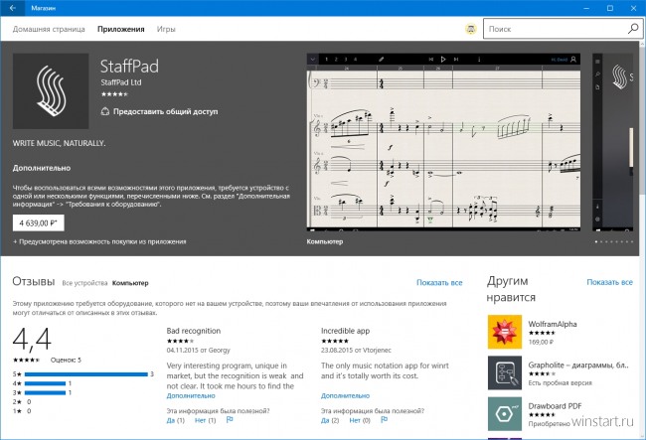Screen dimensions: 646x440
Task: Flag the Bad recognition review
Action: [230, 420]
